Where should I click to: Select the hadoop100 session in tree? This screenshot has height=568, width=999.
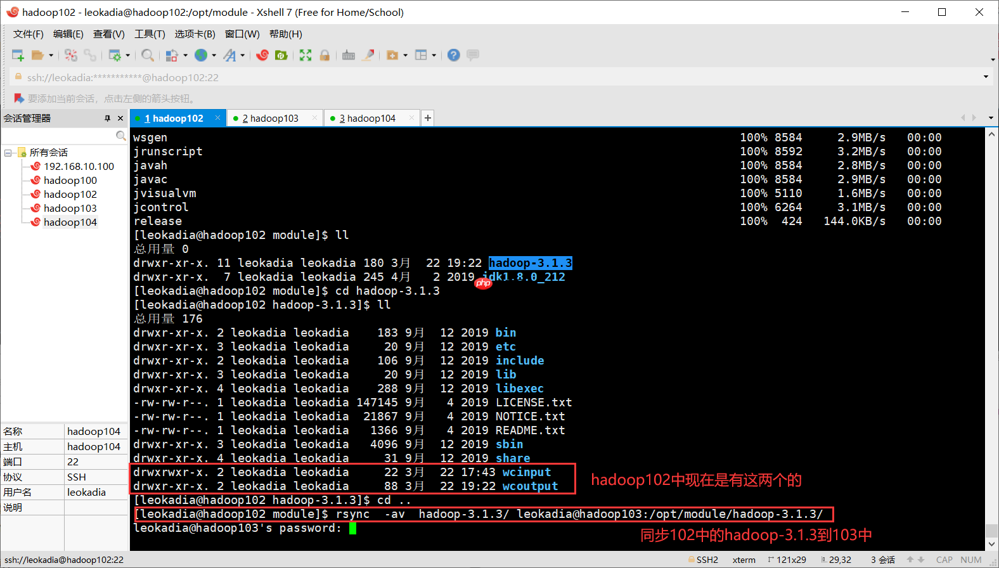coord(70,181)
